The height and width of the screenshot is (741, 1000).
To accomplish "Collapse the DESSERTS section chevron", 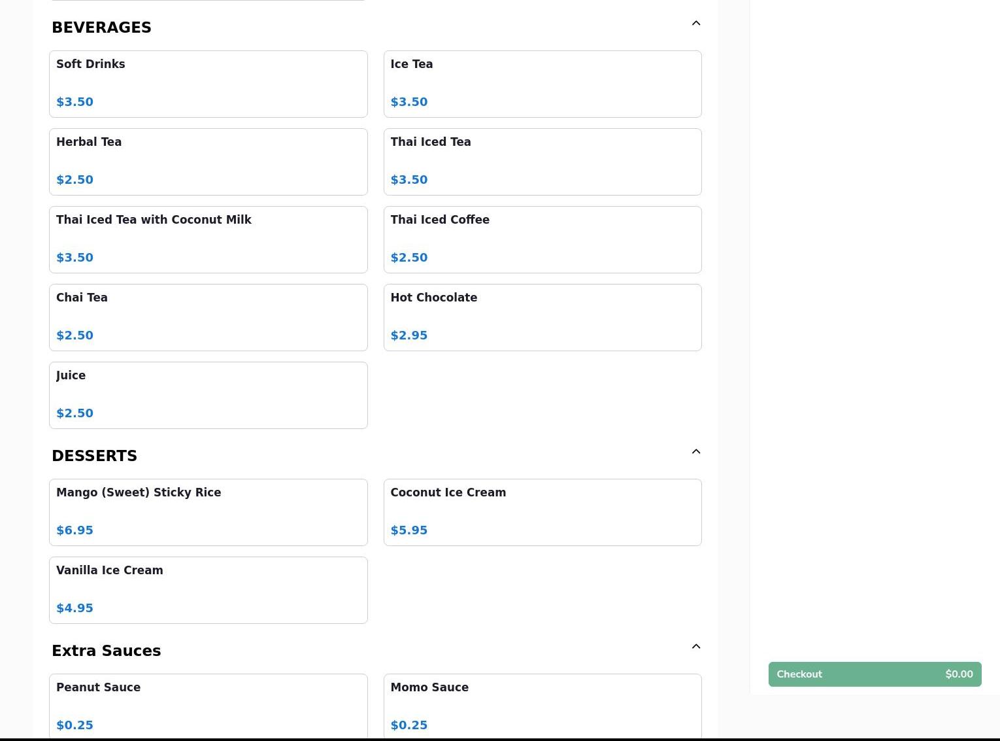I will (695, 452).
